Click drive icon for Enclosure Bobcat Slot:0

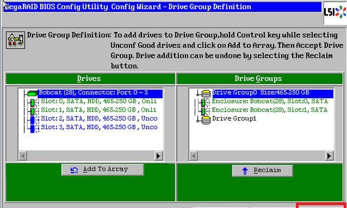tap(204, 102)
